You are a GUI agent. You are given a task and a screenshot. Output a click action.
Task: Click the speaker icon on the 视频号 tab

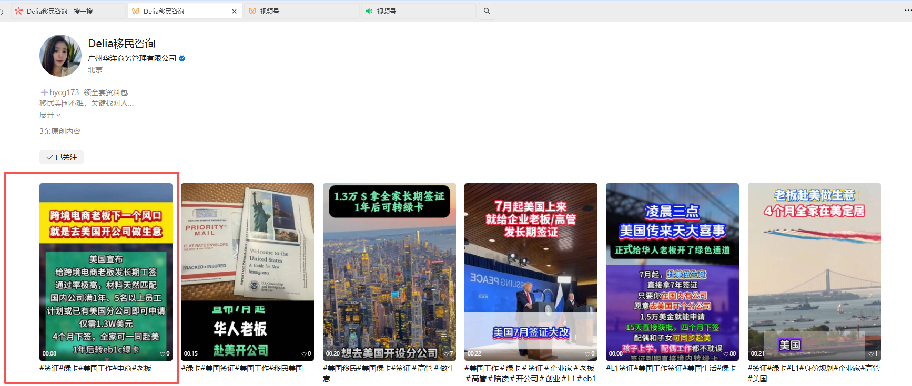[369, 11]
